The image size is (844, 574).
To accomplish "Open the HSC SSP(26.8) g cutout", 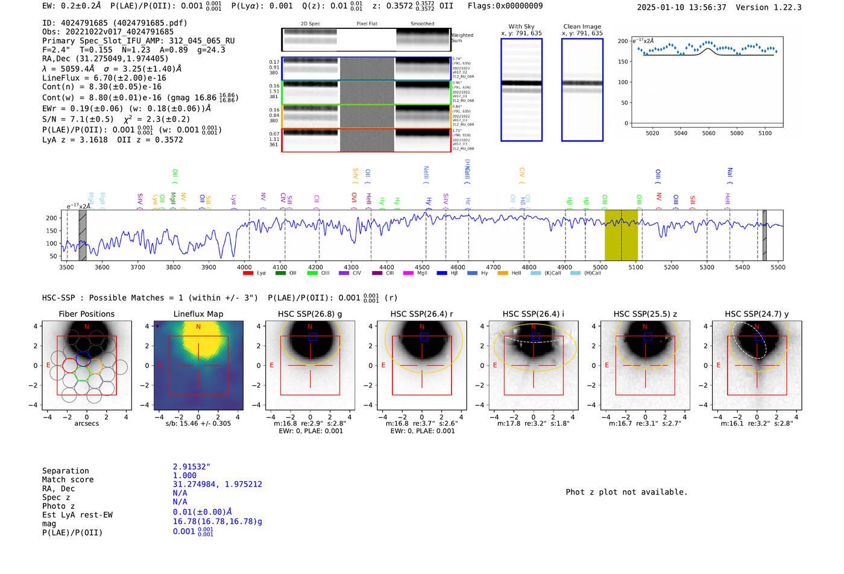I will pos(310,365).
